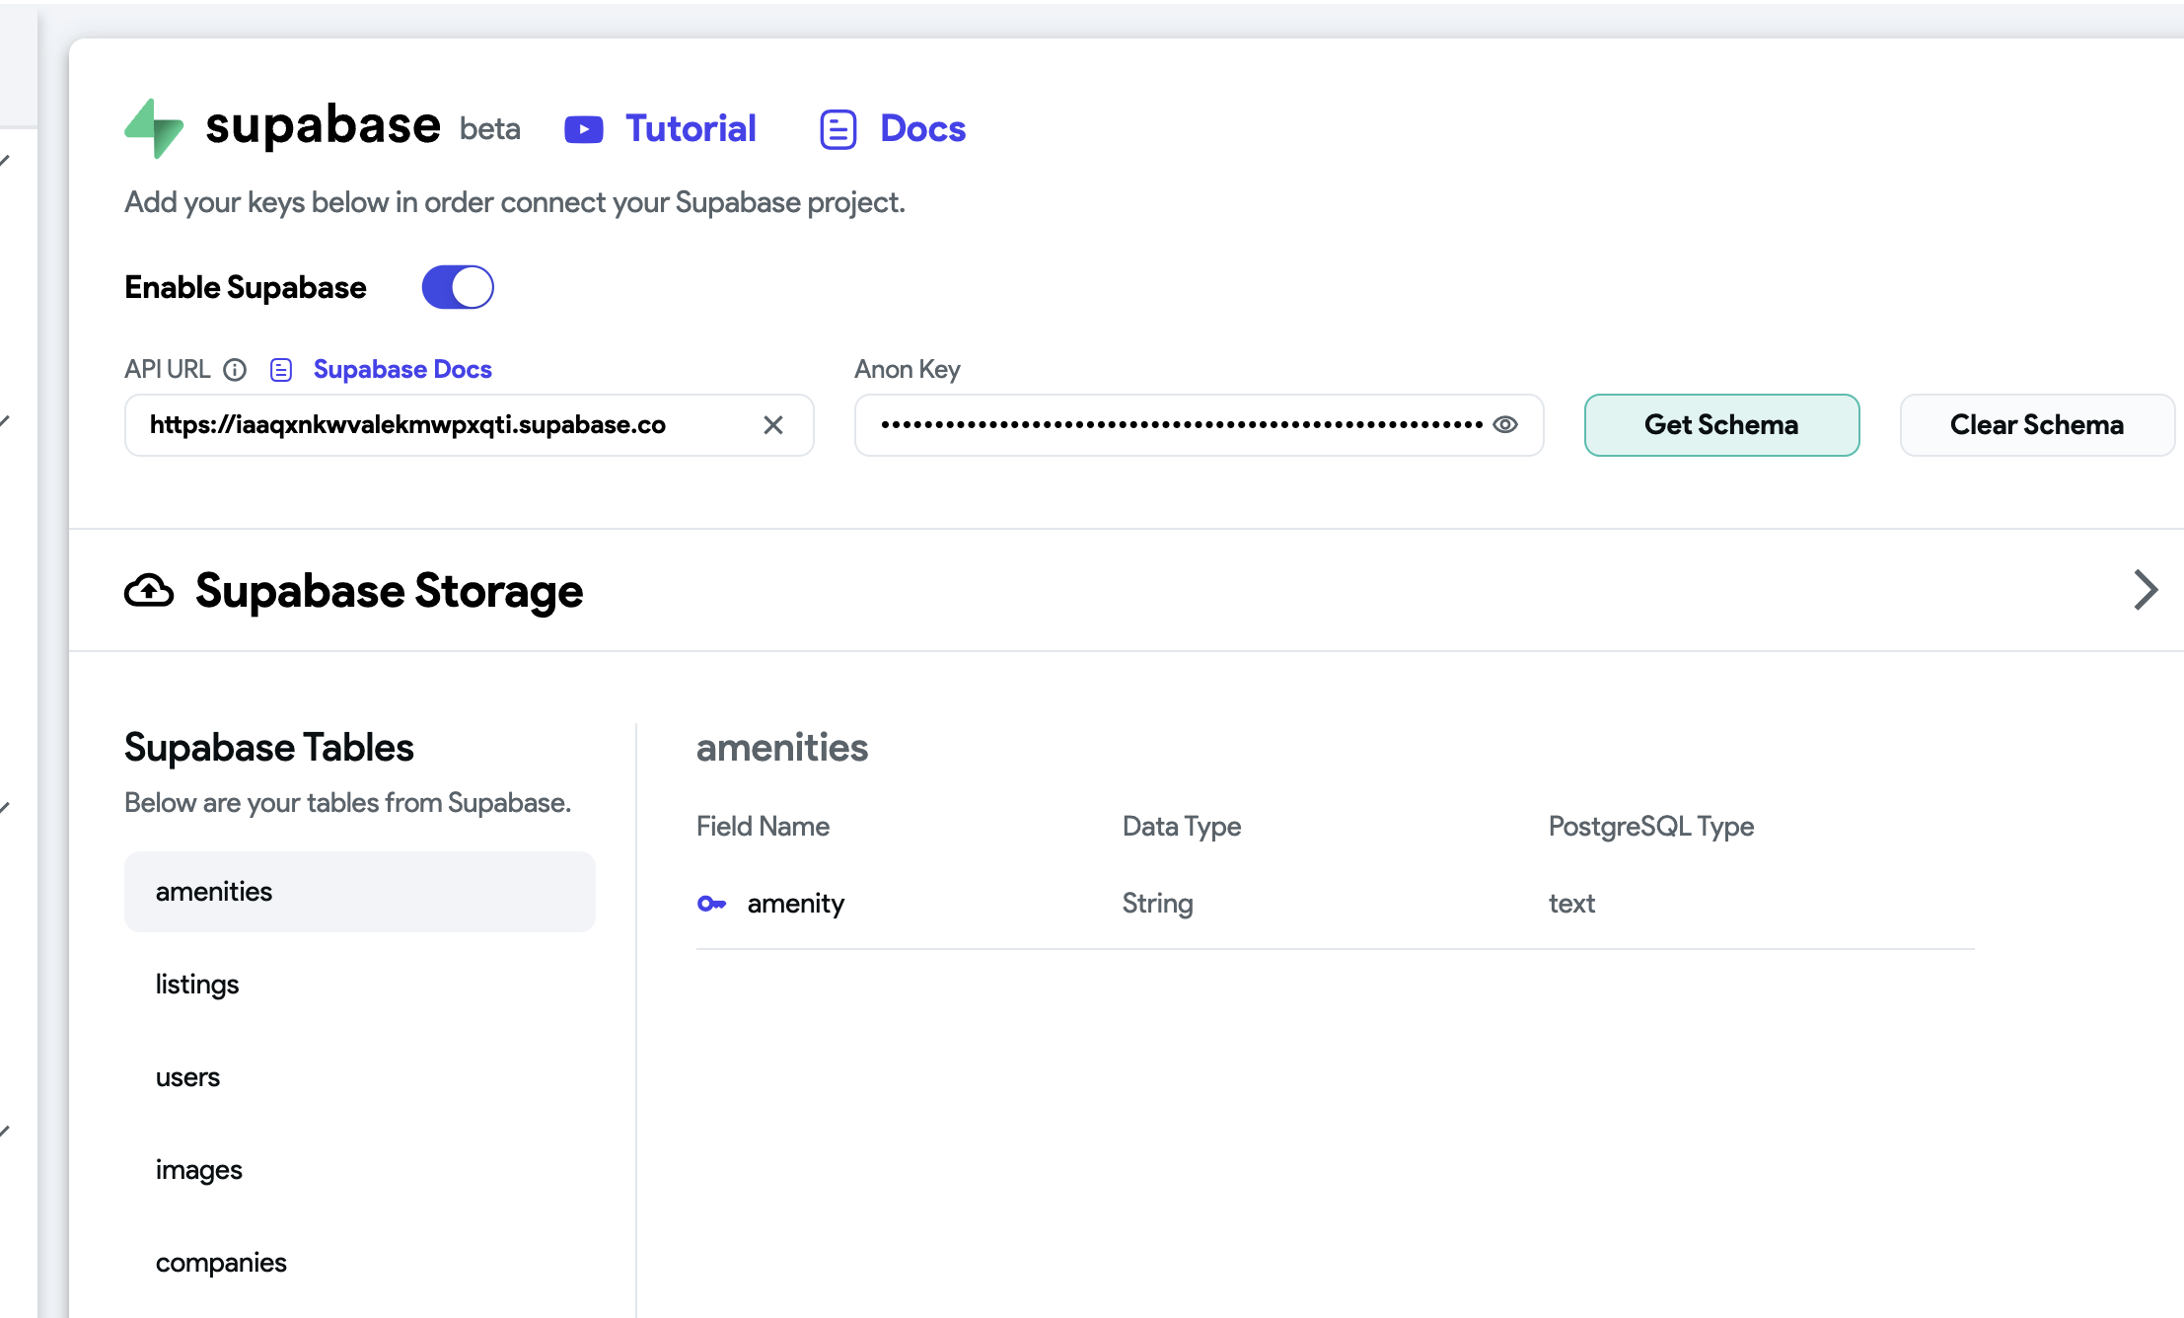
Task: Open the users table
Action: [x=187, y=1076]
